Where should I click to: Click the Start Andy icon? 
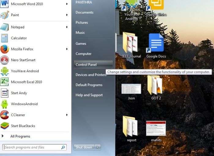[x=5, y=93]
